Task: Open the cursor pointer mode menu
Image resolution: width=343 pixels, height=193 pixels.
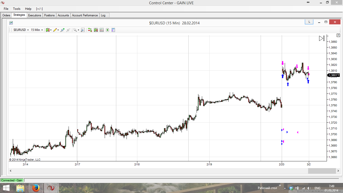Action: [x=76, y=30]
